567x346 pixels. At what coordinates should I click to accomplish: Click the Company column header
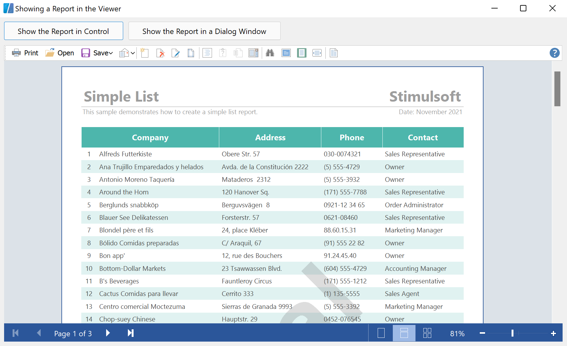coord(150,137)
